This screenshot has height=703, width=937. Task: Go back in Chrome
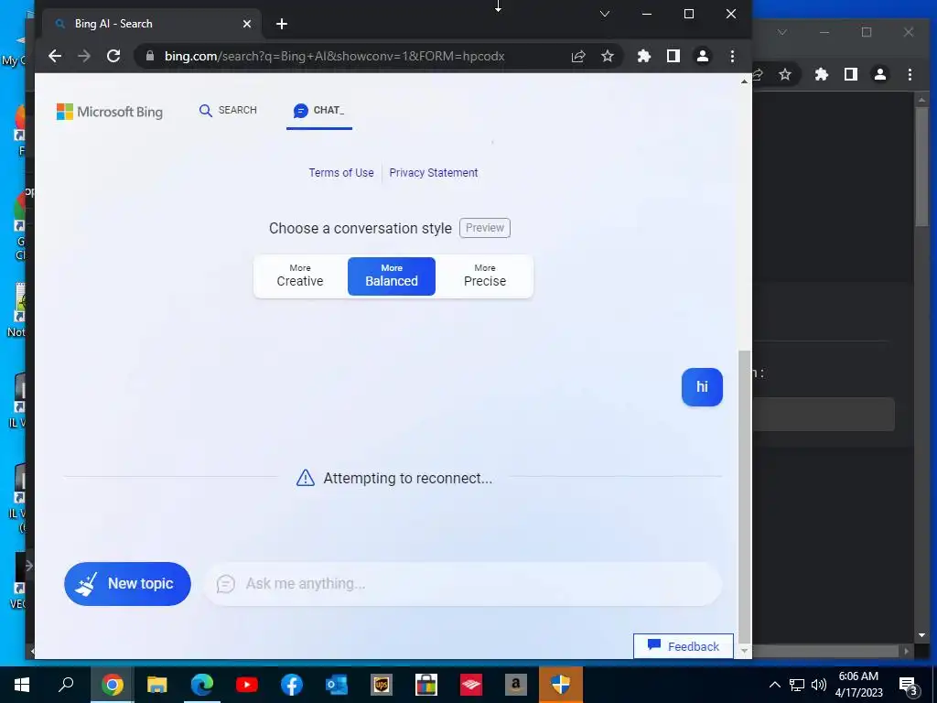tap(55, 56)
